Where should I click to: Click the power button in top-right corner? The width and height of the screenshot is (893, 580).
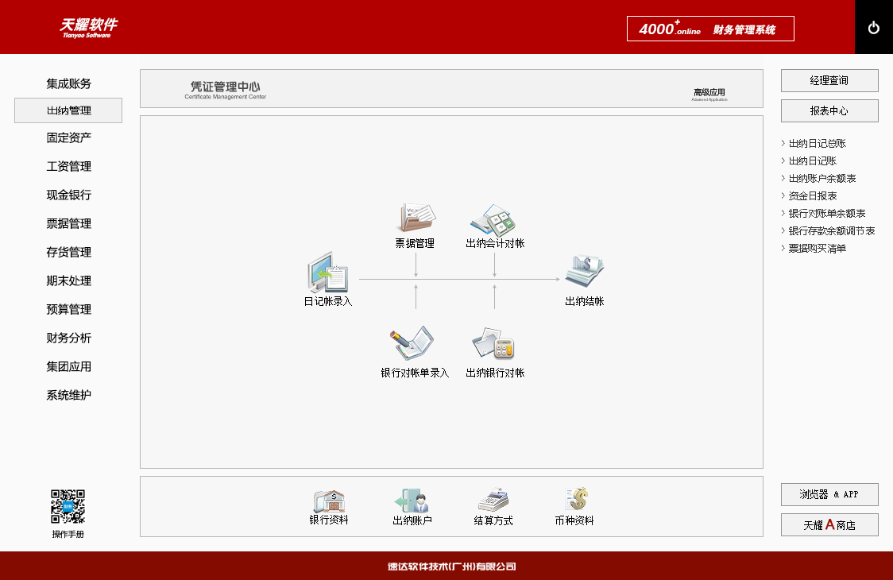[x=874, y=28]
